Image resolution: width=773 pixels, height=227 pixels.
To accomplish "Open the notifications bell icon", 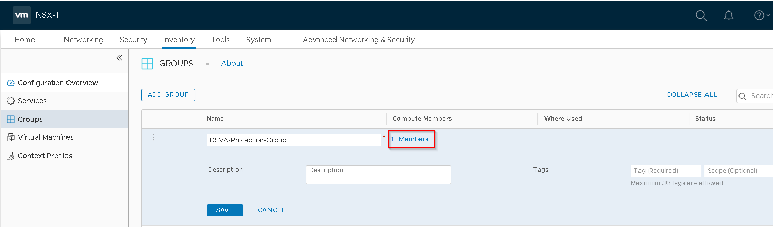I will (729, 15).
